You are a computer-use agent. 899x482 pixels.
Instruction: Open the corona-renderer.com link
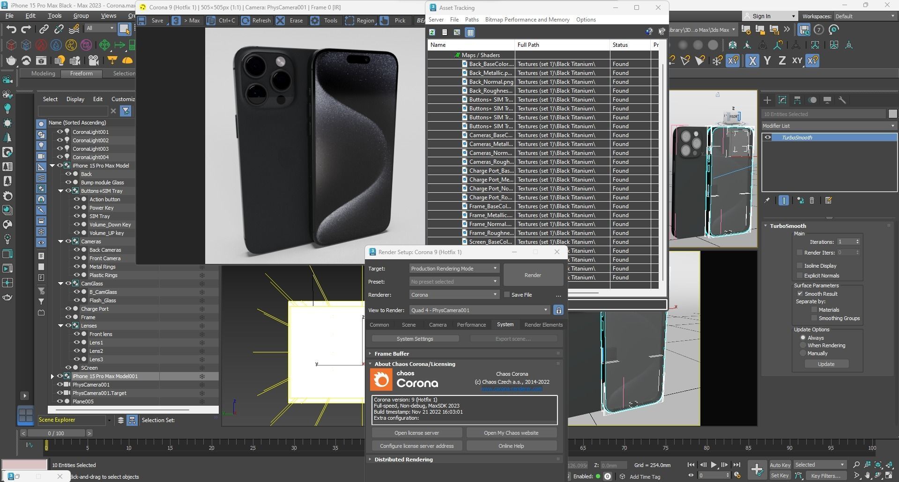click(x=512, y=388)
